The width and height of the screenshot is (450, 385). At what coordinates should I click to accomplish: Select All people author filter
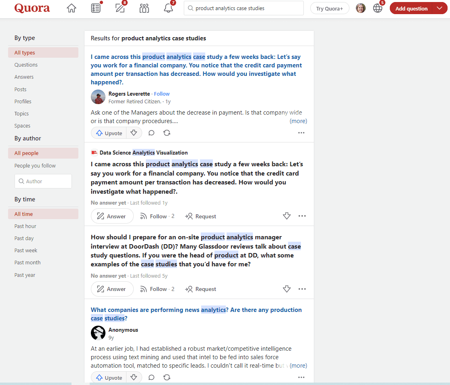click(x=43, y=153)
